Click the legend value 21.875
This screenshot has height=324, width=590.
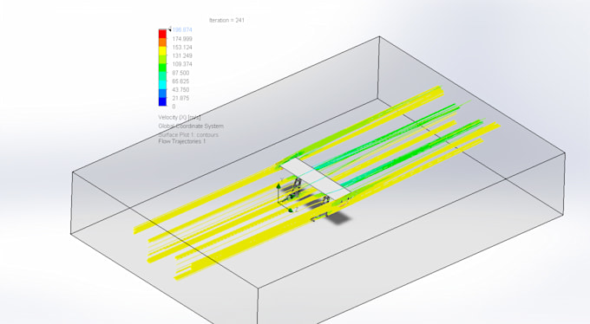(180, 98)
